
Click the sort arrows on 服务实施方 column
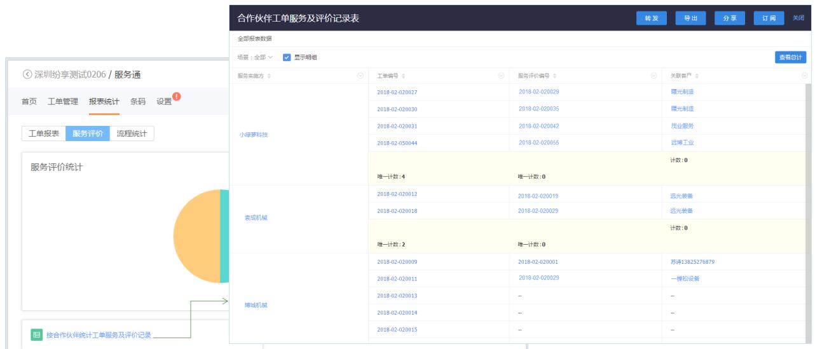[x=269, y=76]
